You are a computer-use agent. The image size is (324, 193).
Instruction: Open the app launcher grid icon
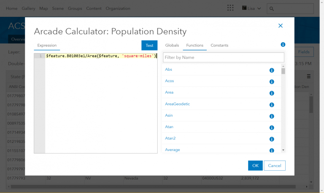pyautogui.click(x=230, y=8)
